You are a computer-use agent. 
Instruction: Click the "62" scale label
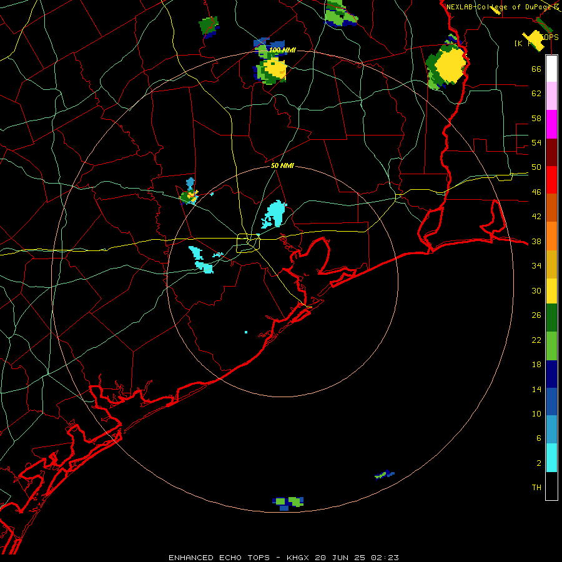[536, 93]
